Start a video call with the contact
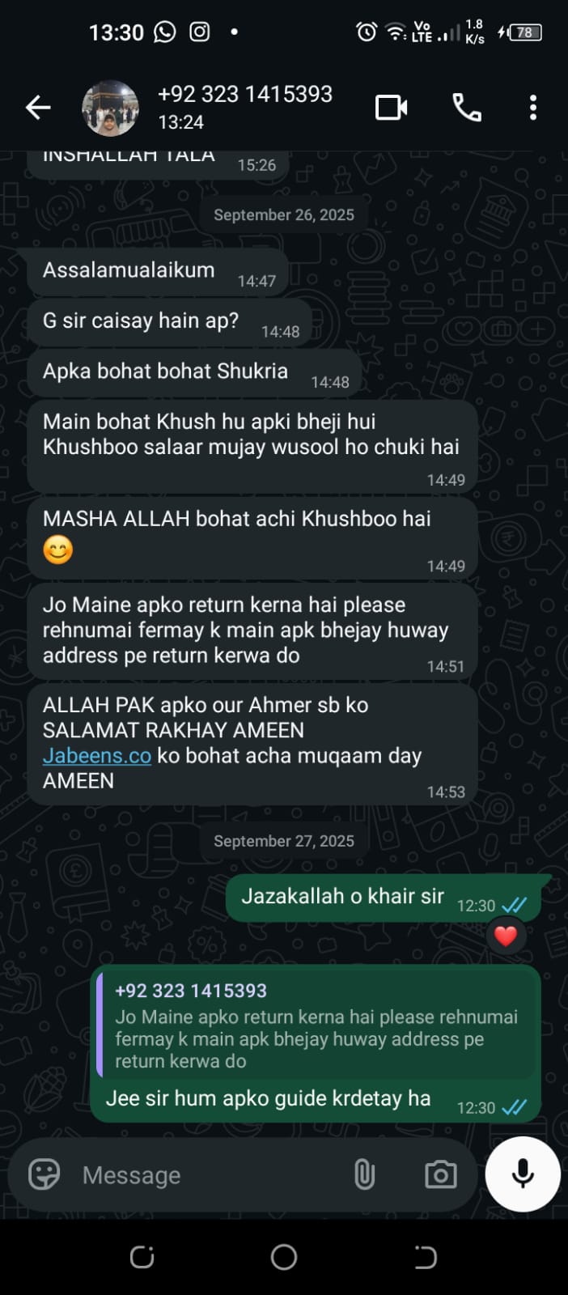 point(392,107)
